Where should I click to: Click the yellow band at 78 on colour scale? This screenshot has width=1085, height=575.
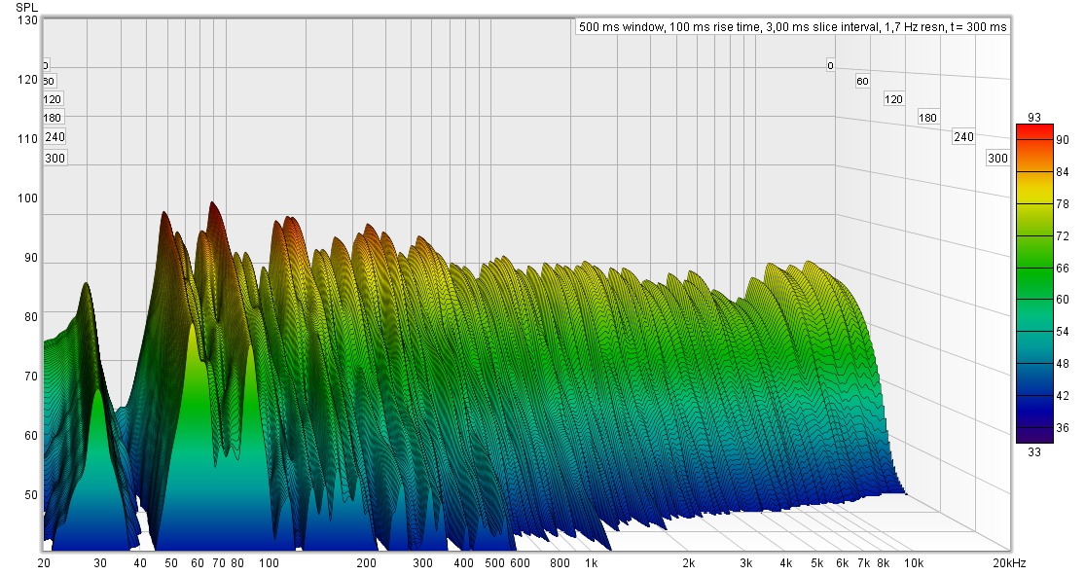click(1033, 203)
